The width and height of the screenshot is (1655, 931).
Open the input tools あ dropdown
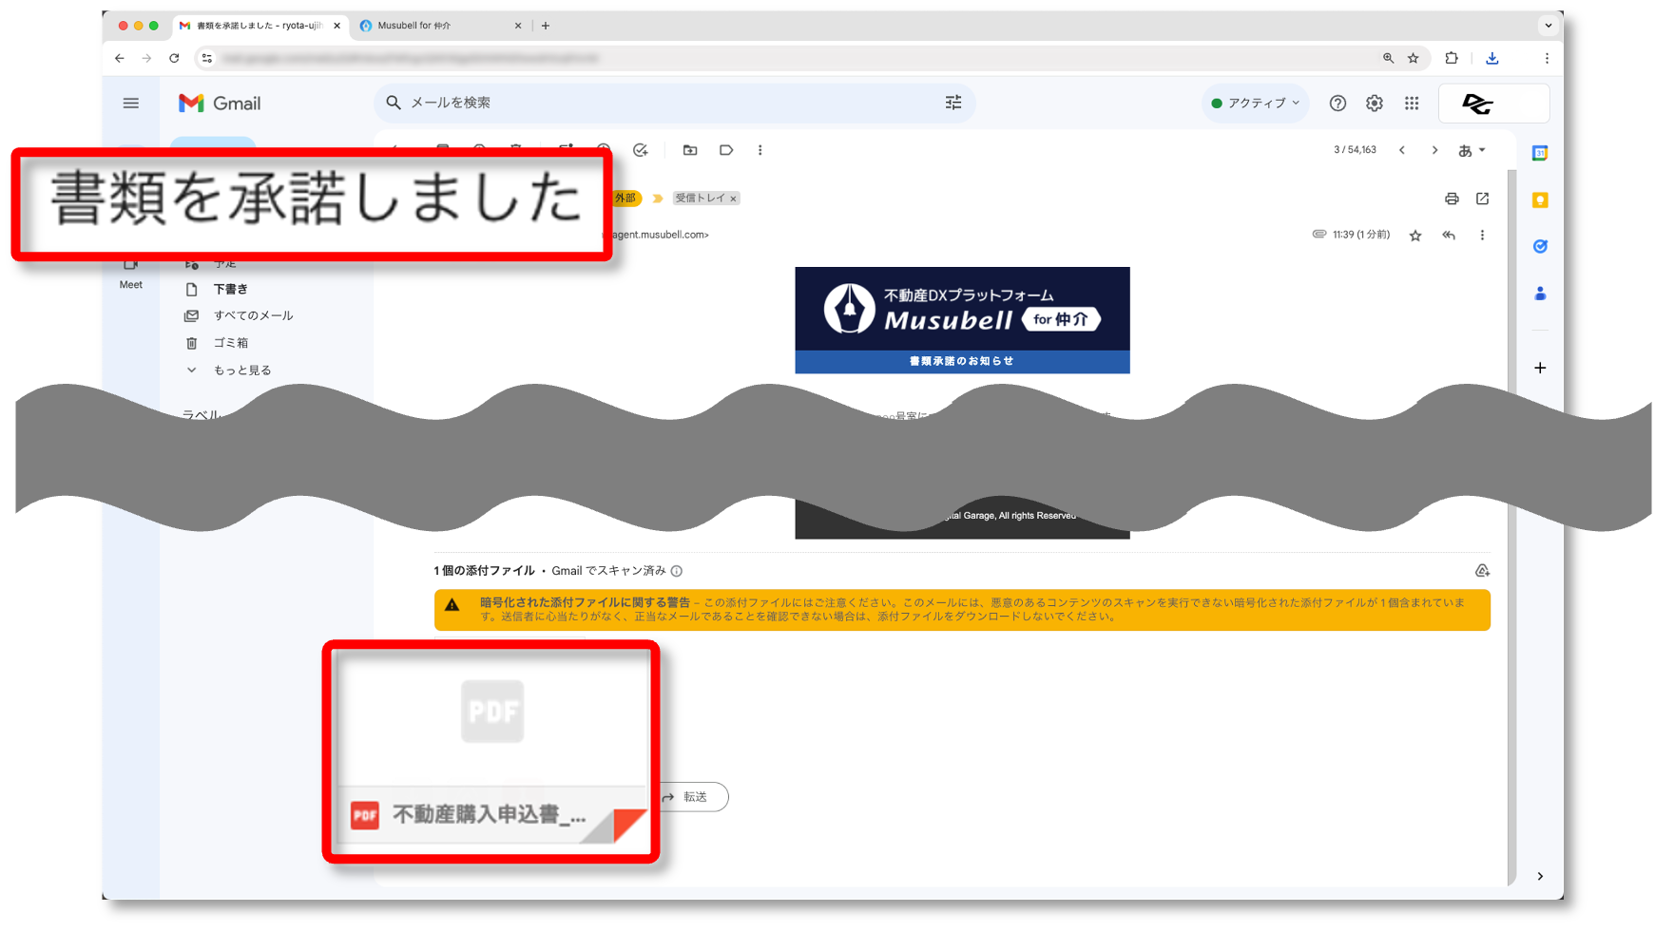coord(1471,150)
